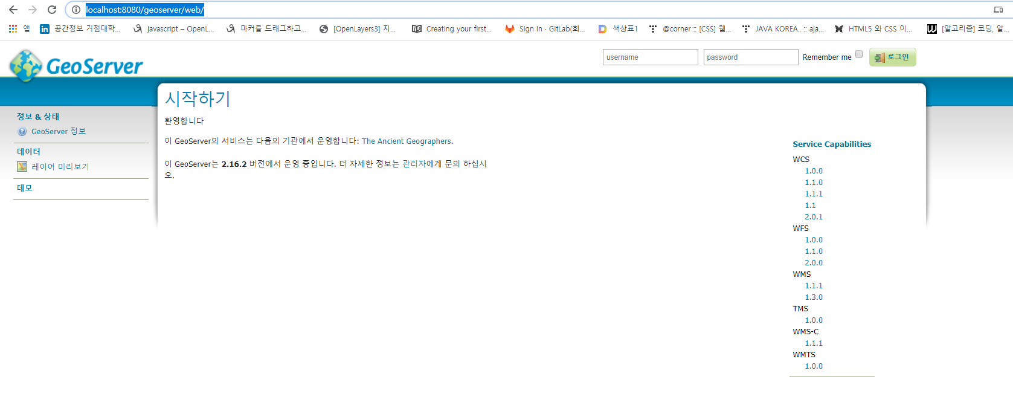Open WCS 2.0.1 capabilities link

814,217
